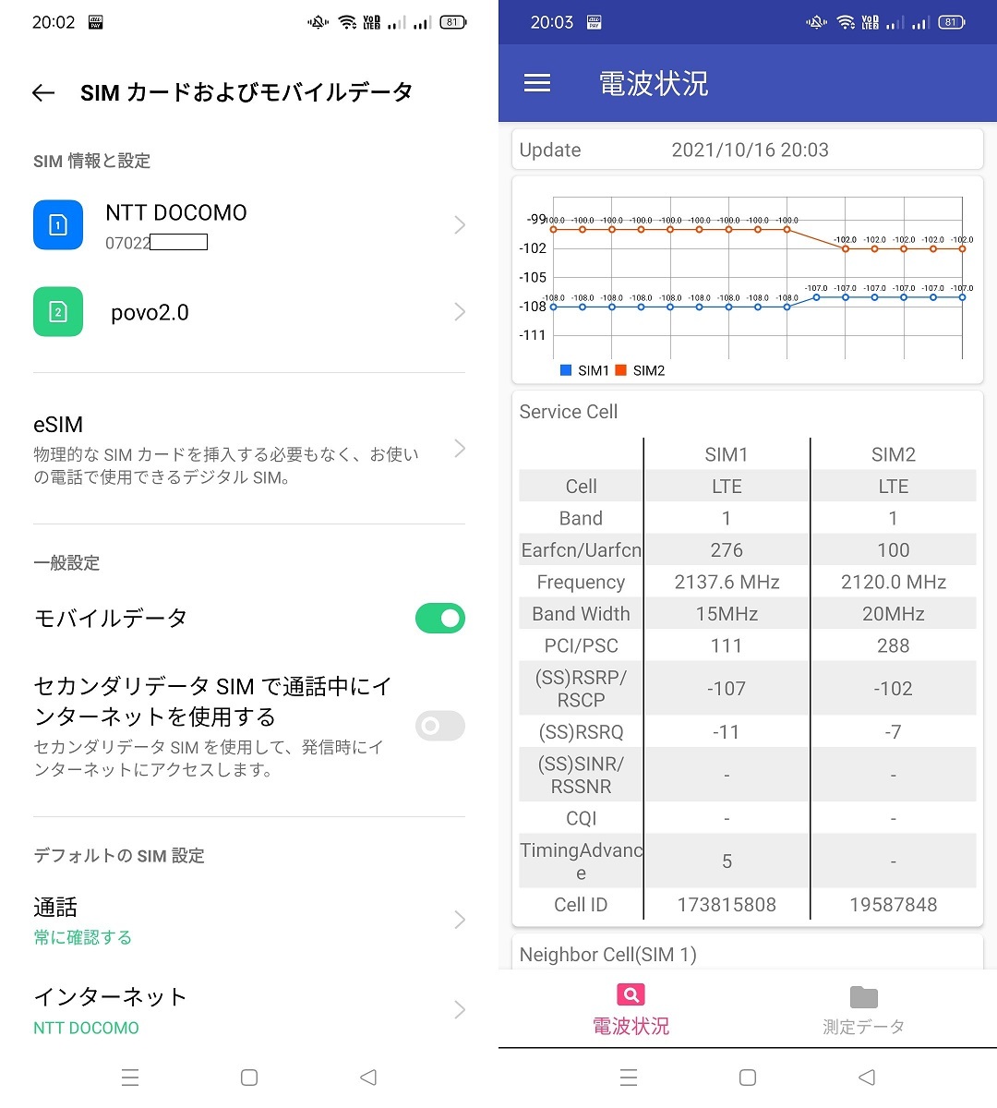Tap the back arrow in SIM settings

pyautogui.click(x=43, y=92)
